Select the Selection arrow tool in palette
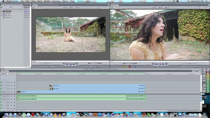 click(204, 71)
